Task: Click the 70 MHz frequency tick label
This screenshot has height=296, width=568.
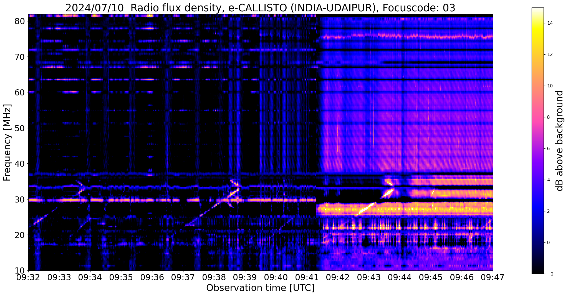Action: (x=20, y=57)
